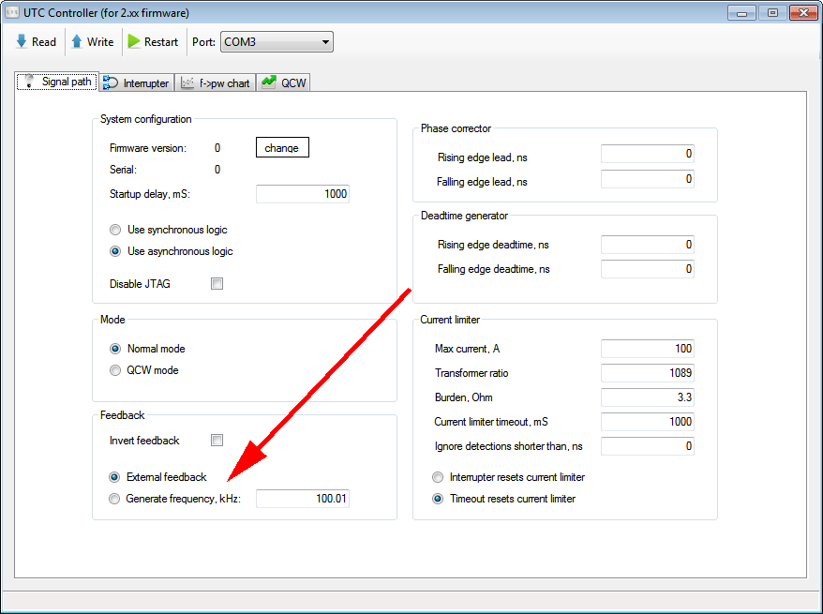
Task: Toggle the Invert feedback checkbox
Action: [x=217, y=441]
